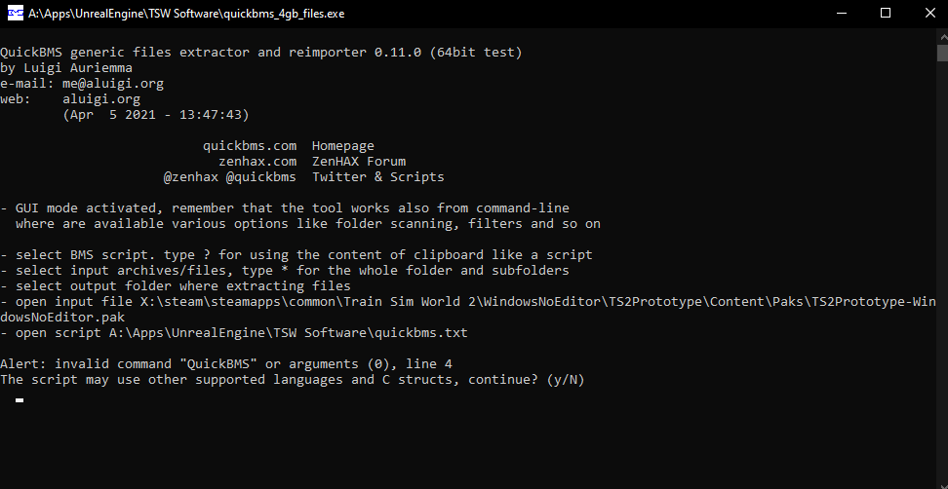Maximize the QuickBMS console window
This screenshot has width=948, height=489.
click(886, 14)
